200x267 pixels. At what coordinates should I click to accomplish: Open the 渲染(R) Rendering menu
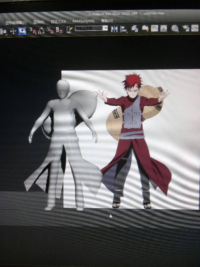click(x=39, y=22)
